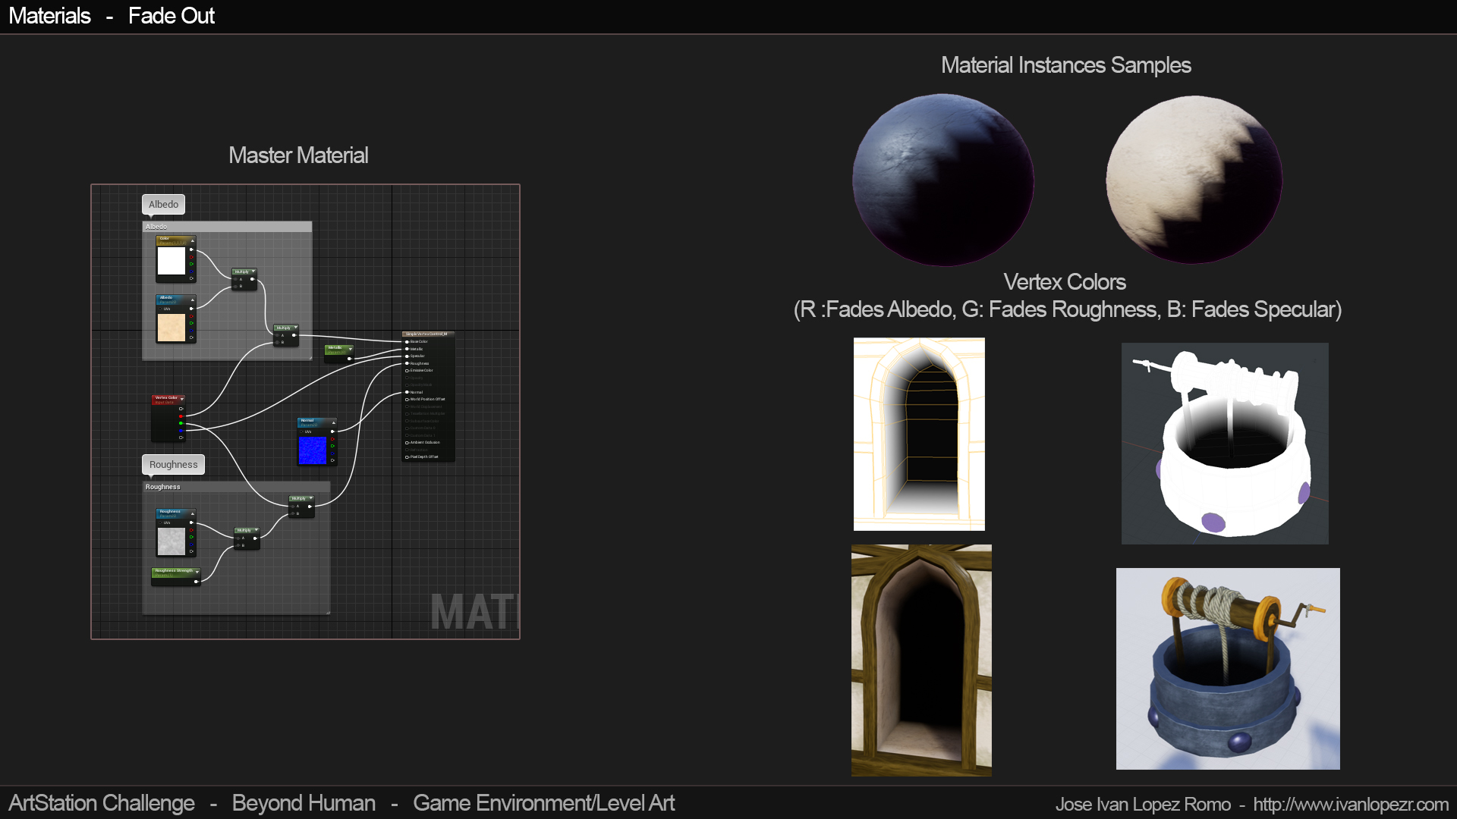This screenshot has height=819, width=1457.
Task: Expand the Vertex Color node arrow
Action: click(x=182, y=399)
